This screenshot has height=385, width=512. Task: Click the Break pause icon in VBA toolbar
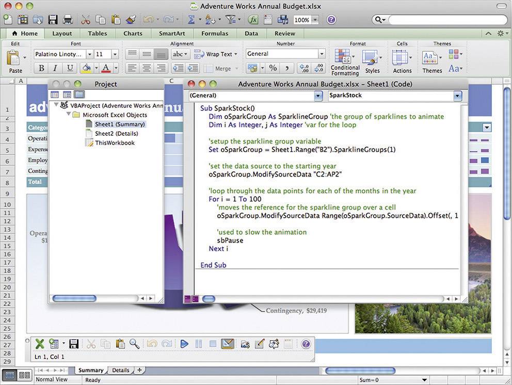tap(199, 344)
